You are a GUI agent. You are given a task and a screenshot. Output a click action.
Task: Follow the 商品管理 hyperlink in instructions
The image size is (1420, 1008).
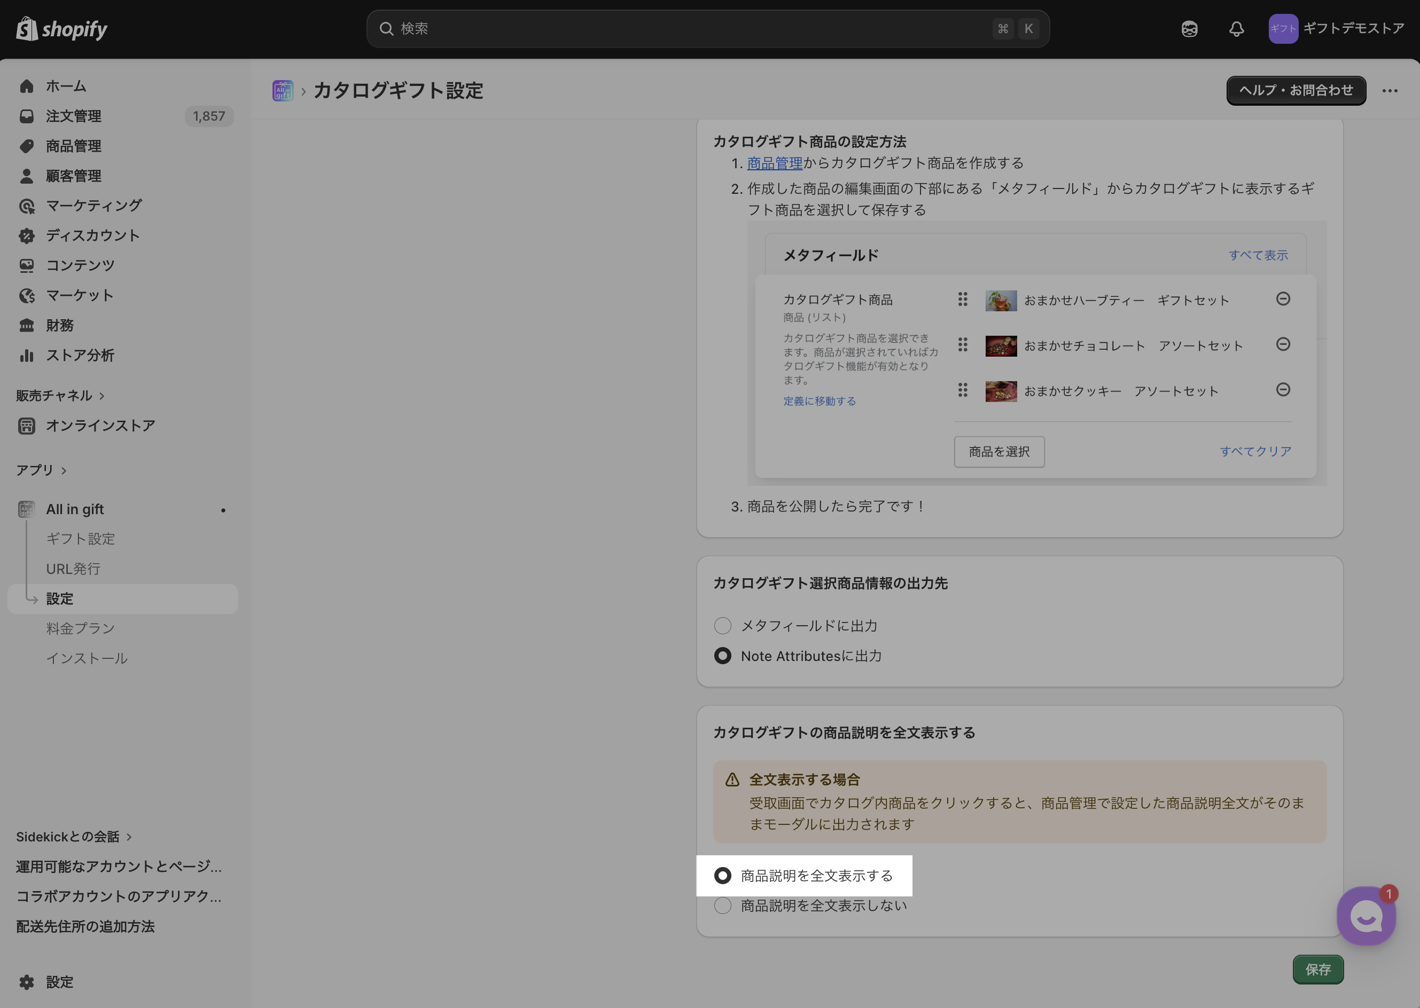click(774, 163)
